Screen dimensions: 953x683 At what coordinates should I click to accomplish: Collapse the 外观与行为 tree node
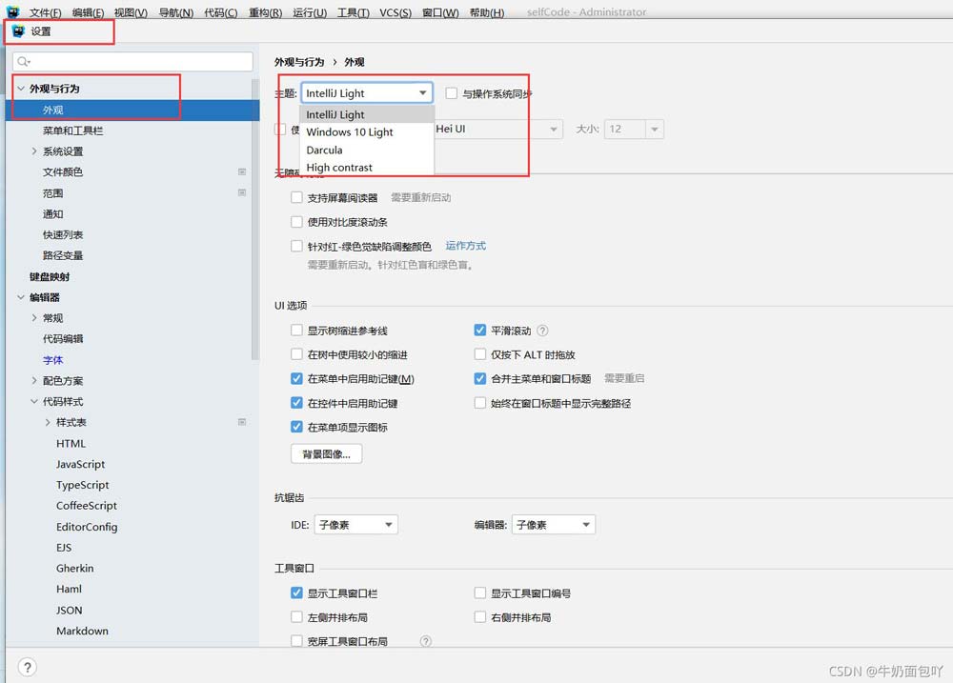20,88
